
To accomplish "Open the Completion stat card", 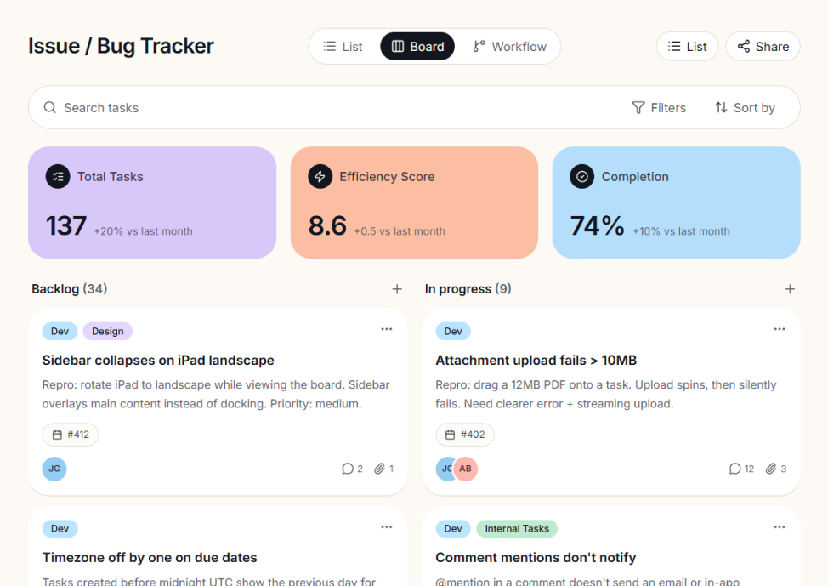I will click(677, 203).
